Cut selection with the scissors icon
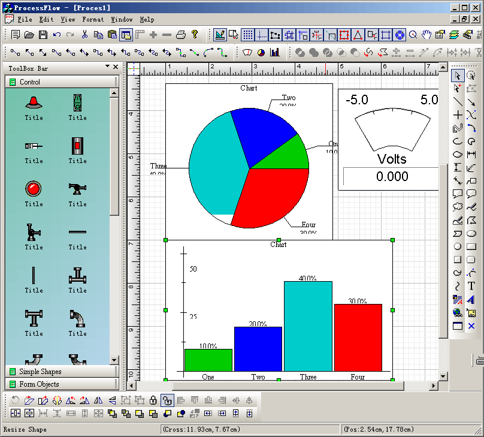The width and height of the screenshot is (484, 437). click(x=84, y=35)
